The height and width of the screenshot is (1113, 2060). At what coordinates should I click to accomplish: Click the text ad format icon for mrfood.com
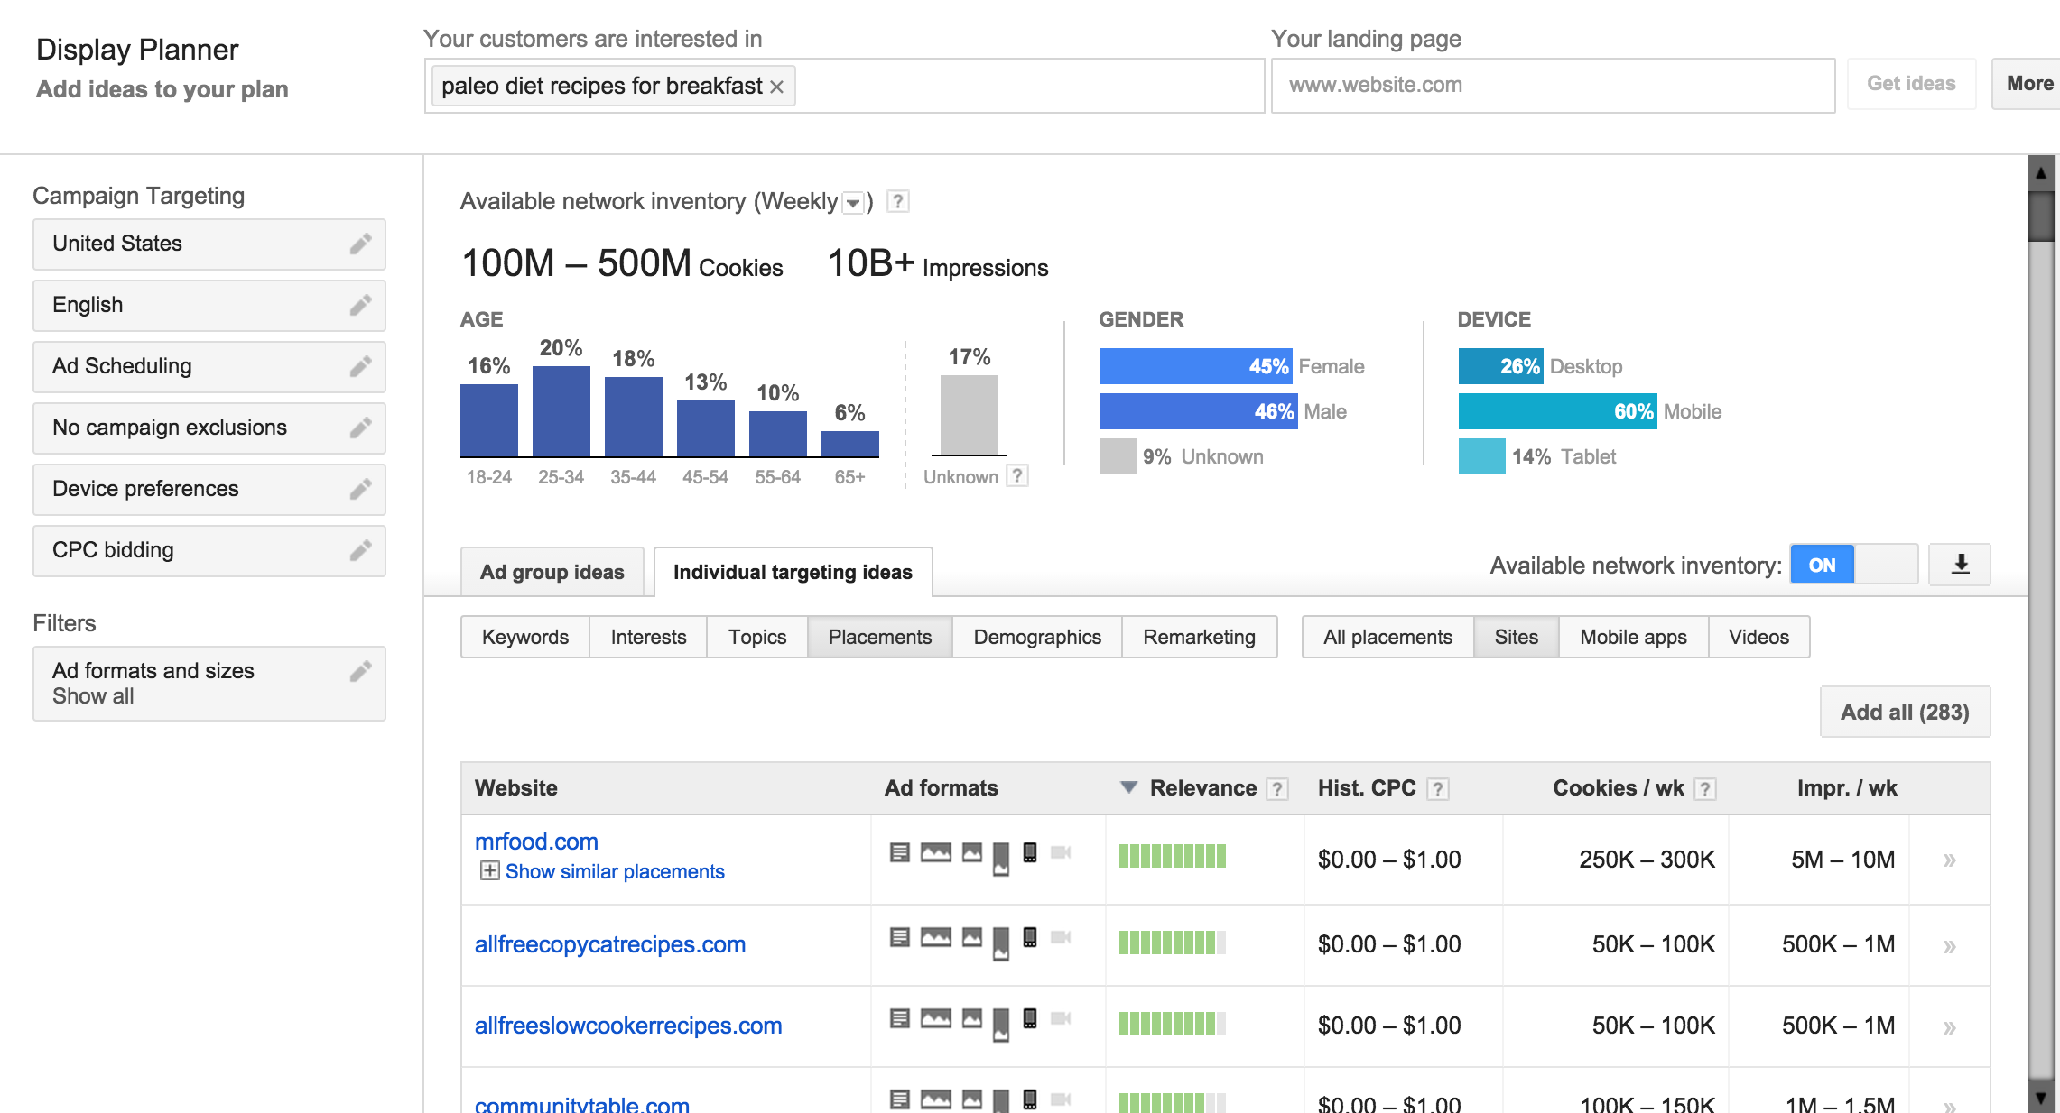coord(899,852)
